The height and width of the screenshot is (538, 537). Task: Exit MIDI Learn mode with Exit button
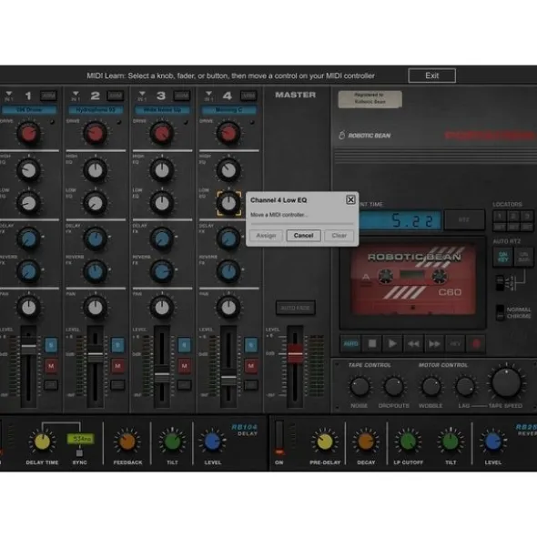click(x=431, y=76)
